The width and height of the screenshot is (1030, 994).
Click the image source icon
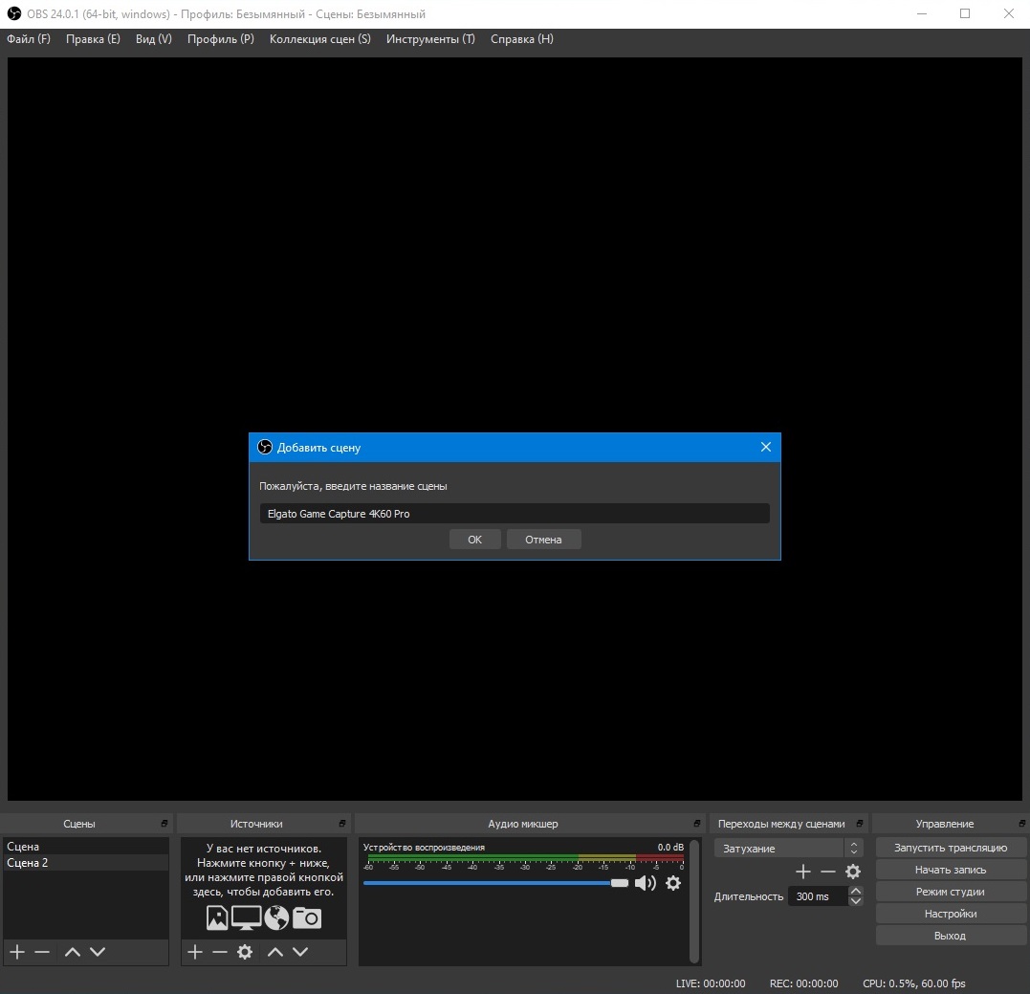click(x=217, y=917)
